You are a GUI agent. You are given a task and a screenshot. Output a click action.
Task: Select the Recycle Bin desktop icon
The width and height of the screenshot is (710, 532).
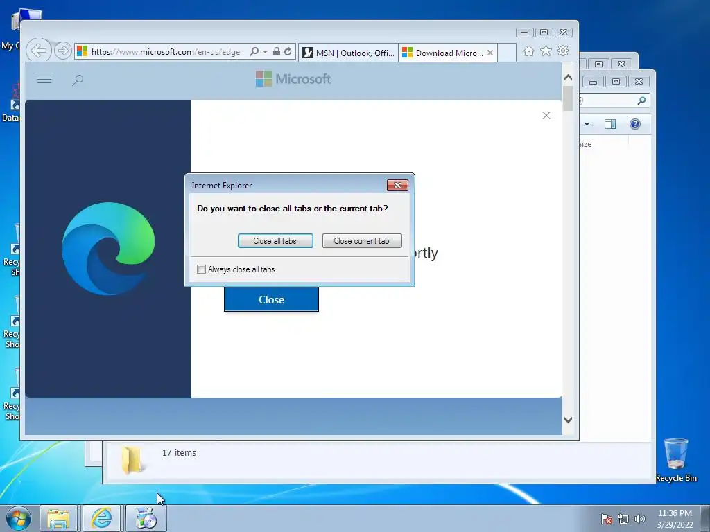click(676, 460)
